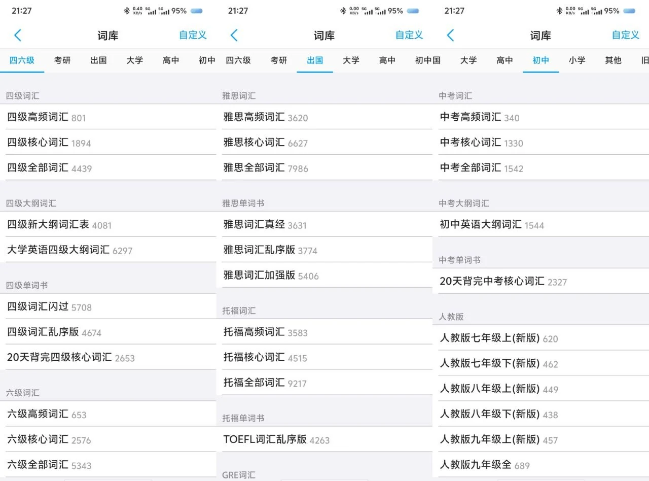Image resolution: width=649 pixels, height=481 pixels.
Task: Open the 雅思词汇真经 book
Action: tap(324, 225)
